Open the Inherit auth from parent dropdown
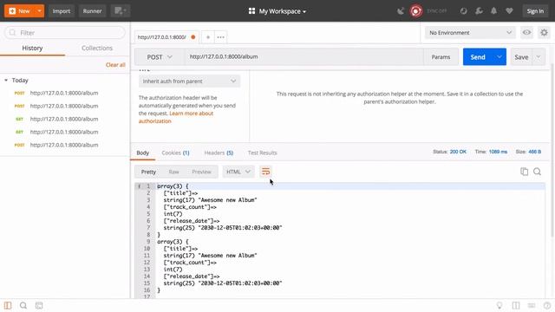 point(189,81)
